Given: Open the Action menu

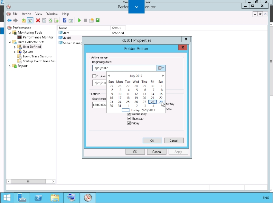Looking at the screenshot, I should [26, 14].
